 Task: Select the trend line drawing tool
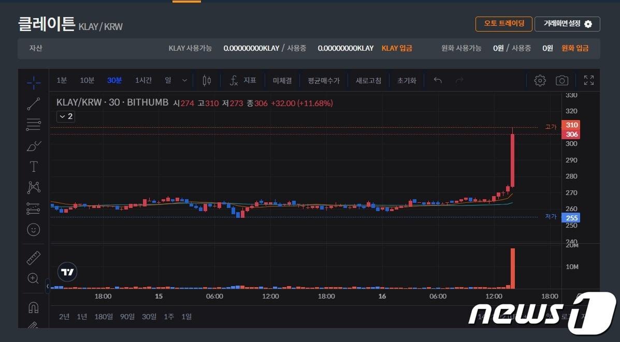pos(34,104)
